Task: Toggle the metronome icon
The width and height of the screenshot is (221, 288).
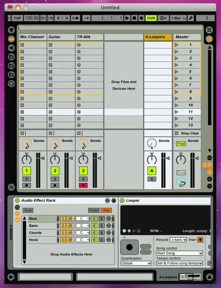Action: [75, 18]
